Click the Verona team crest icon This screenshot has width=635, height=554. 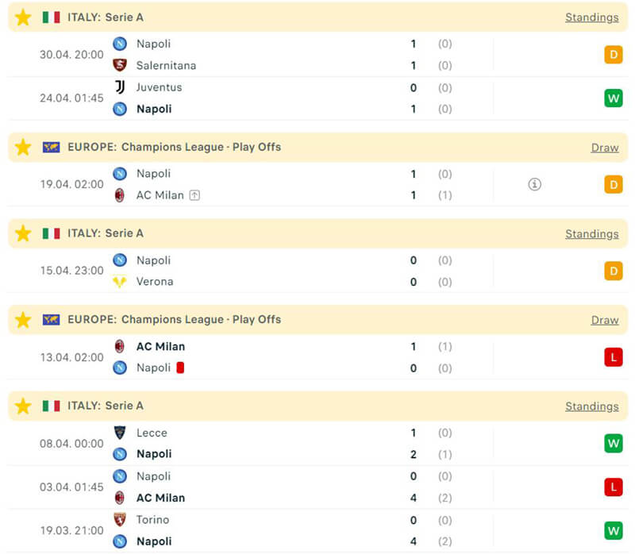tap(120, 282)
